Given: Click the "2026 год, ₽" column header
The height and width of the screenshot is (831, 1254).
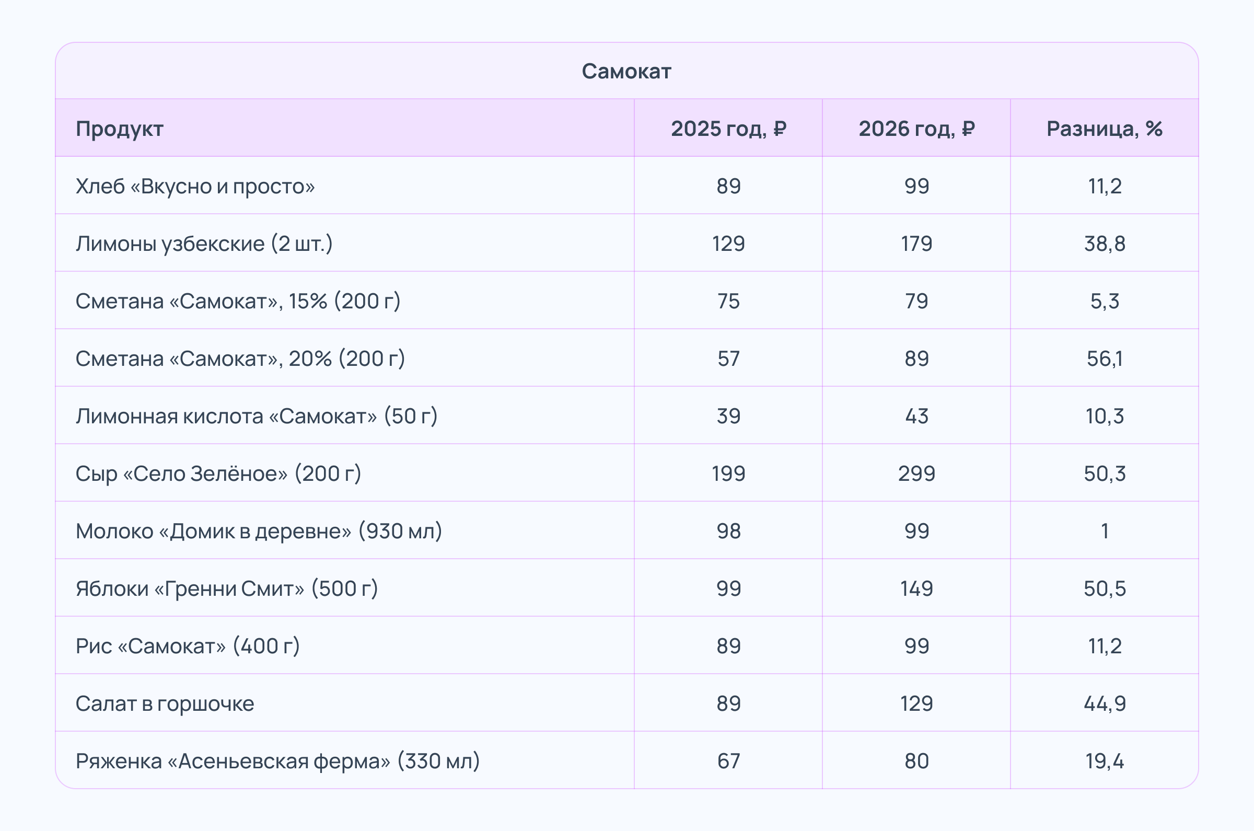Looking at the screenshot, I should coord(916,129).
